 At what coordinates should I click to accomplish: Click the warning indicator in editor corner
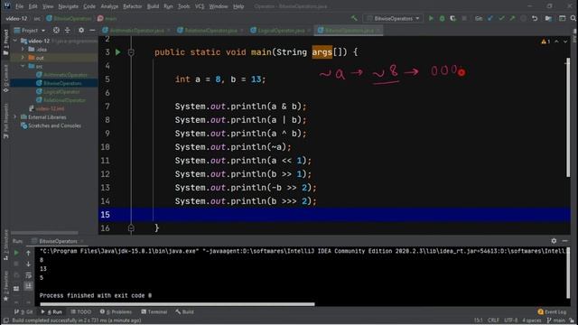[545, 42]
